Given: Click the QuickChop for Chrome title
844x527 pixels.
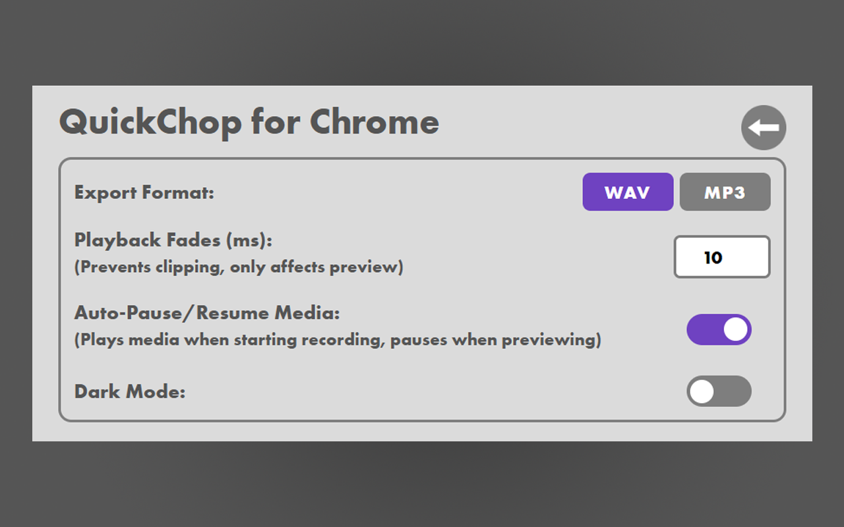Looking at the screenshot, I should (249, 123).
